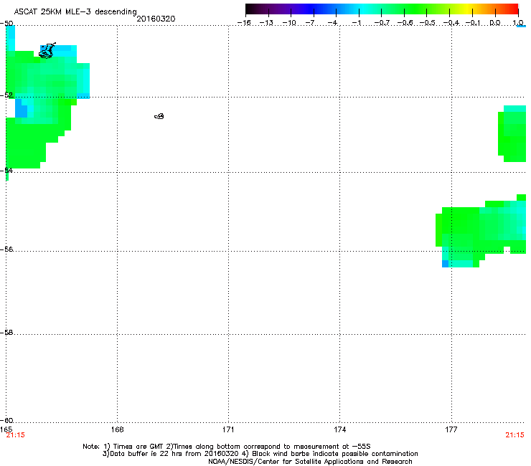Click the latitude label '-54'
Screen dimensions: 531x466
6,170
